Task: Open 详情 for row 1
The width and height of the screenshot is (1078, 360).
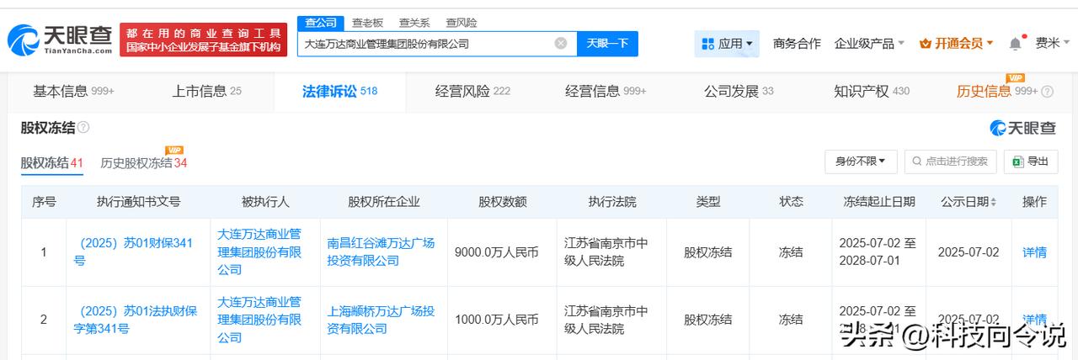Action: point(1034,251)
